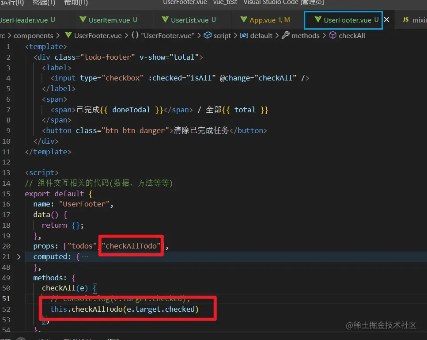The height and width of the screenshot is (340, 427).
Task: Click the default breadcrumb
Action: tap(261, 36)
